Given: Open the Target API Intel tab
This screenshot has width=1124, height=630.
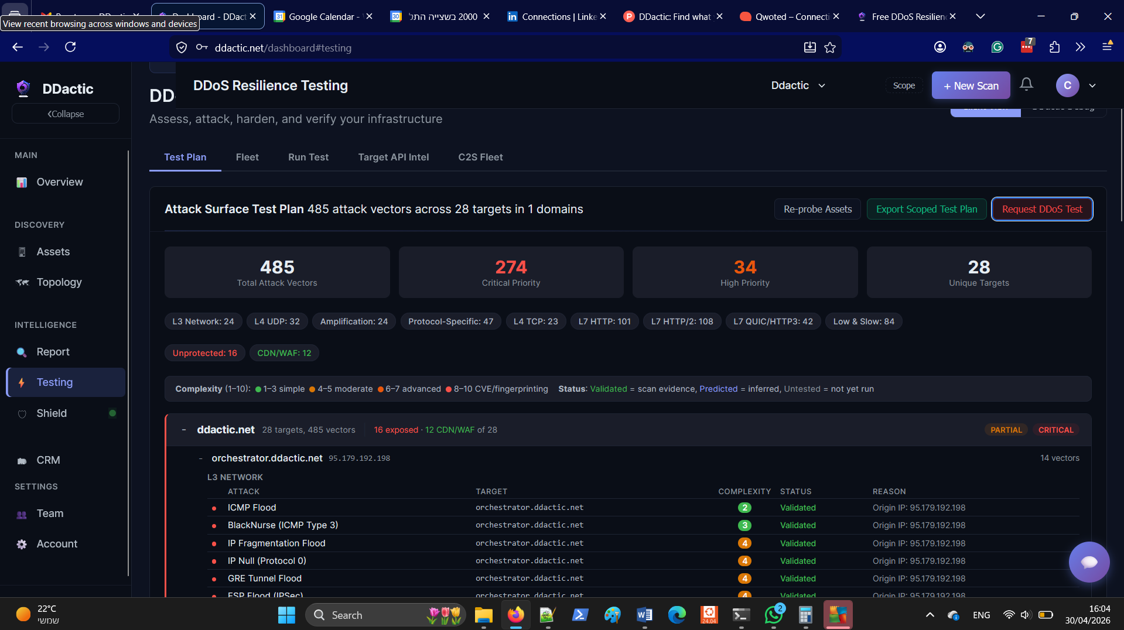Looking at the screenshot, I should 394,157.
